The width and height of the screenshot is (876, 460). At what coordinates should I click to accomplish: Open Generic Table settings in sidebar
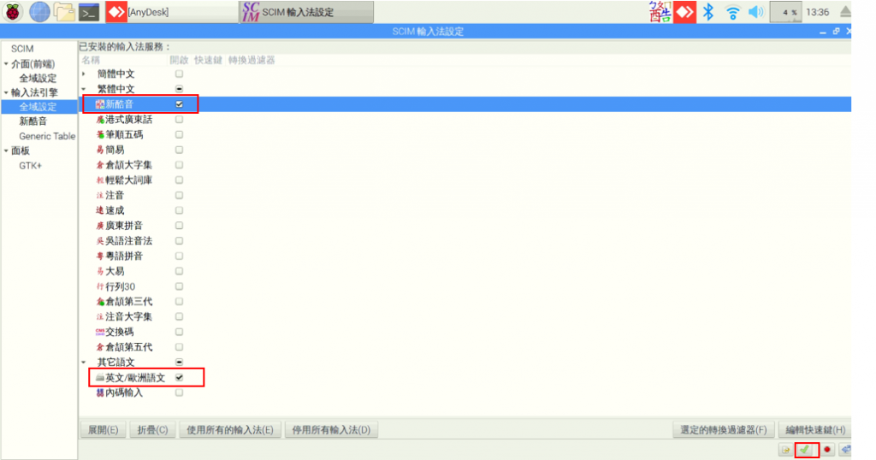pyautogui.click(x=47, y=136)
